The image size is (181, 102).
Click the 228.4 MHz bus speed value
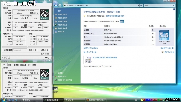click(19, 42)
